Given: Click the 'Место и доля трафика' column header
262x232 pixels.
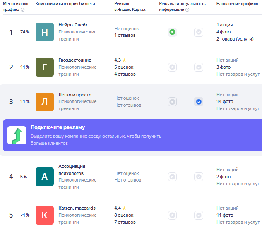Looking at the screenshot, I should (x=16, y=7).
